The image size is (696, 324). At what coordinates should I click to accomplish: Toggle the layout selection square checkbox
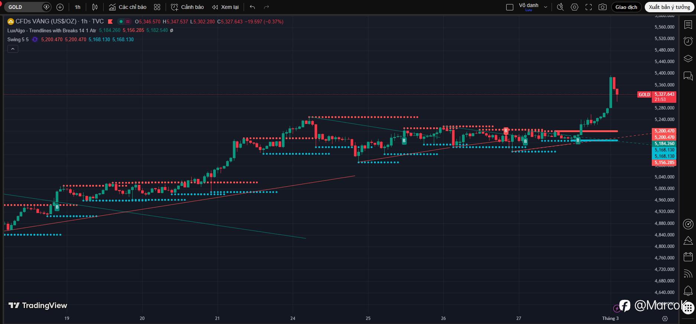(510, 7)
